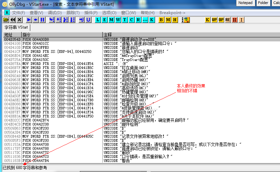Select row at address 0051183B

142,161
